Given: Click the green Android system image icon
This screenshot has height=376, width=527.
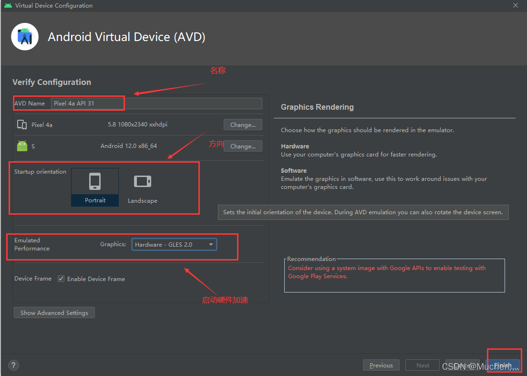Looking at the screenshot, I should point(22,146).
